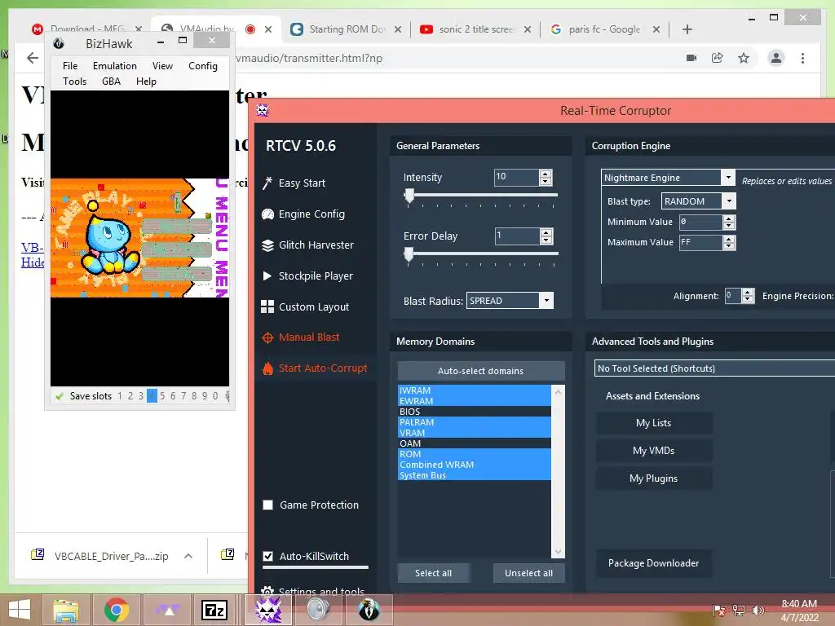Toggle BIOS memory domain
835x626 pixels.
[x=474, y=412]
